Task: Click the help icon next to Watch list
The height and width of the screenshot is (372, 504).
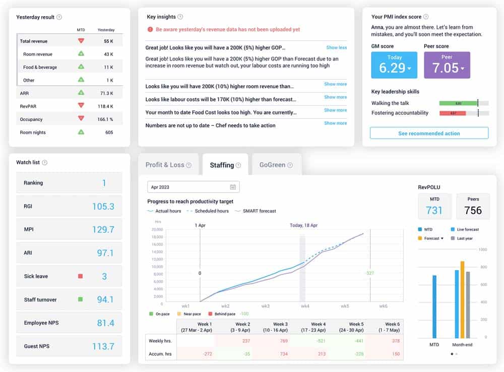Action: pos(45,163)
